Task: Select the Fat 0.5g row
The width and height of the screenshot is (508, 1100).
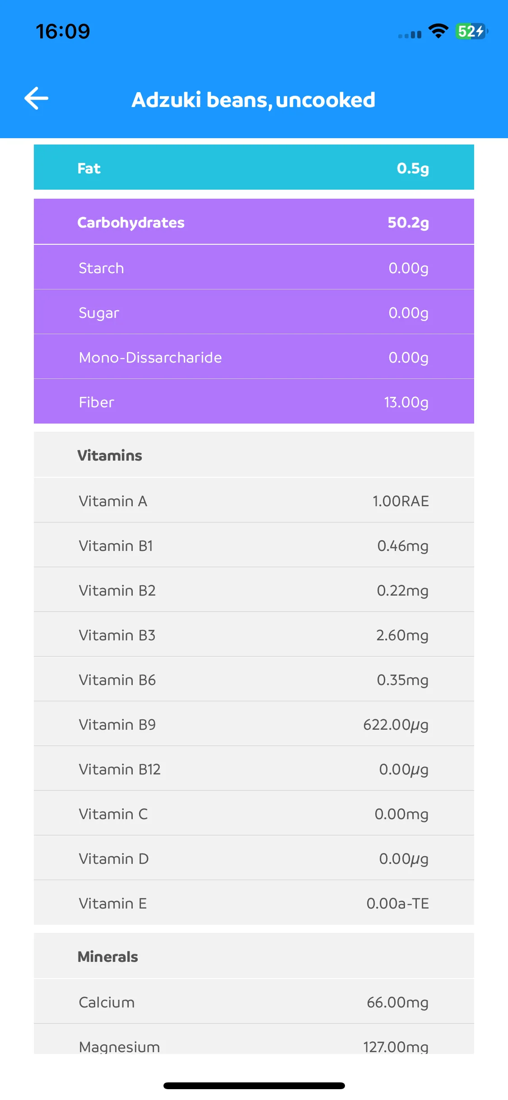Action: coord(254,167)
